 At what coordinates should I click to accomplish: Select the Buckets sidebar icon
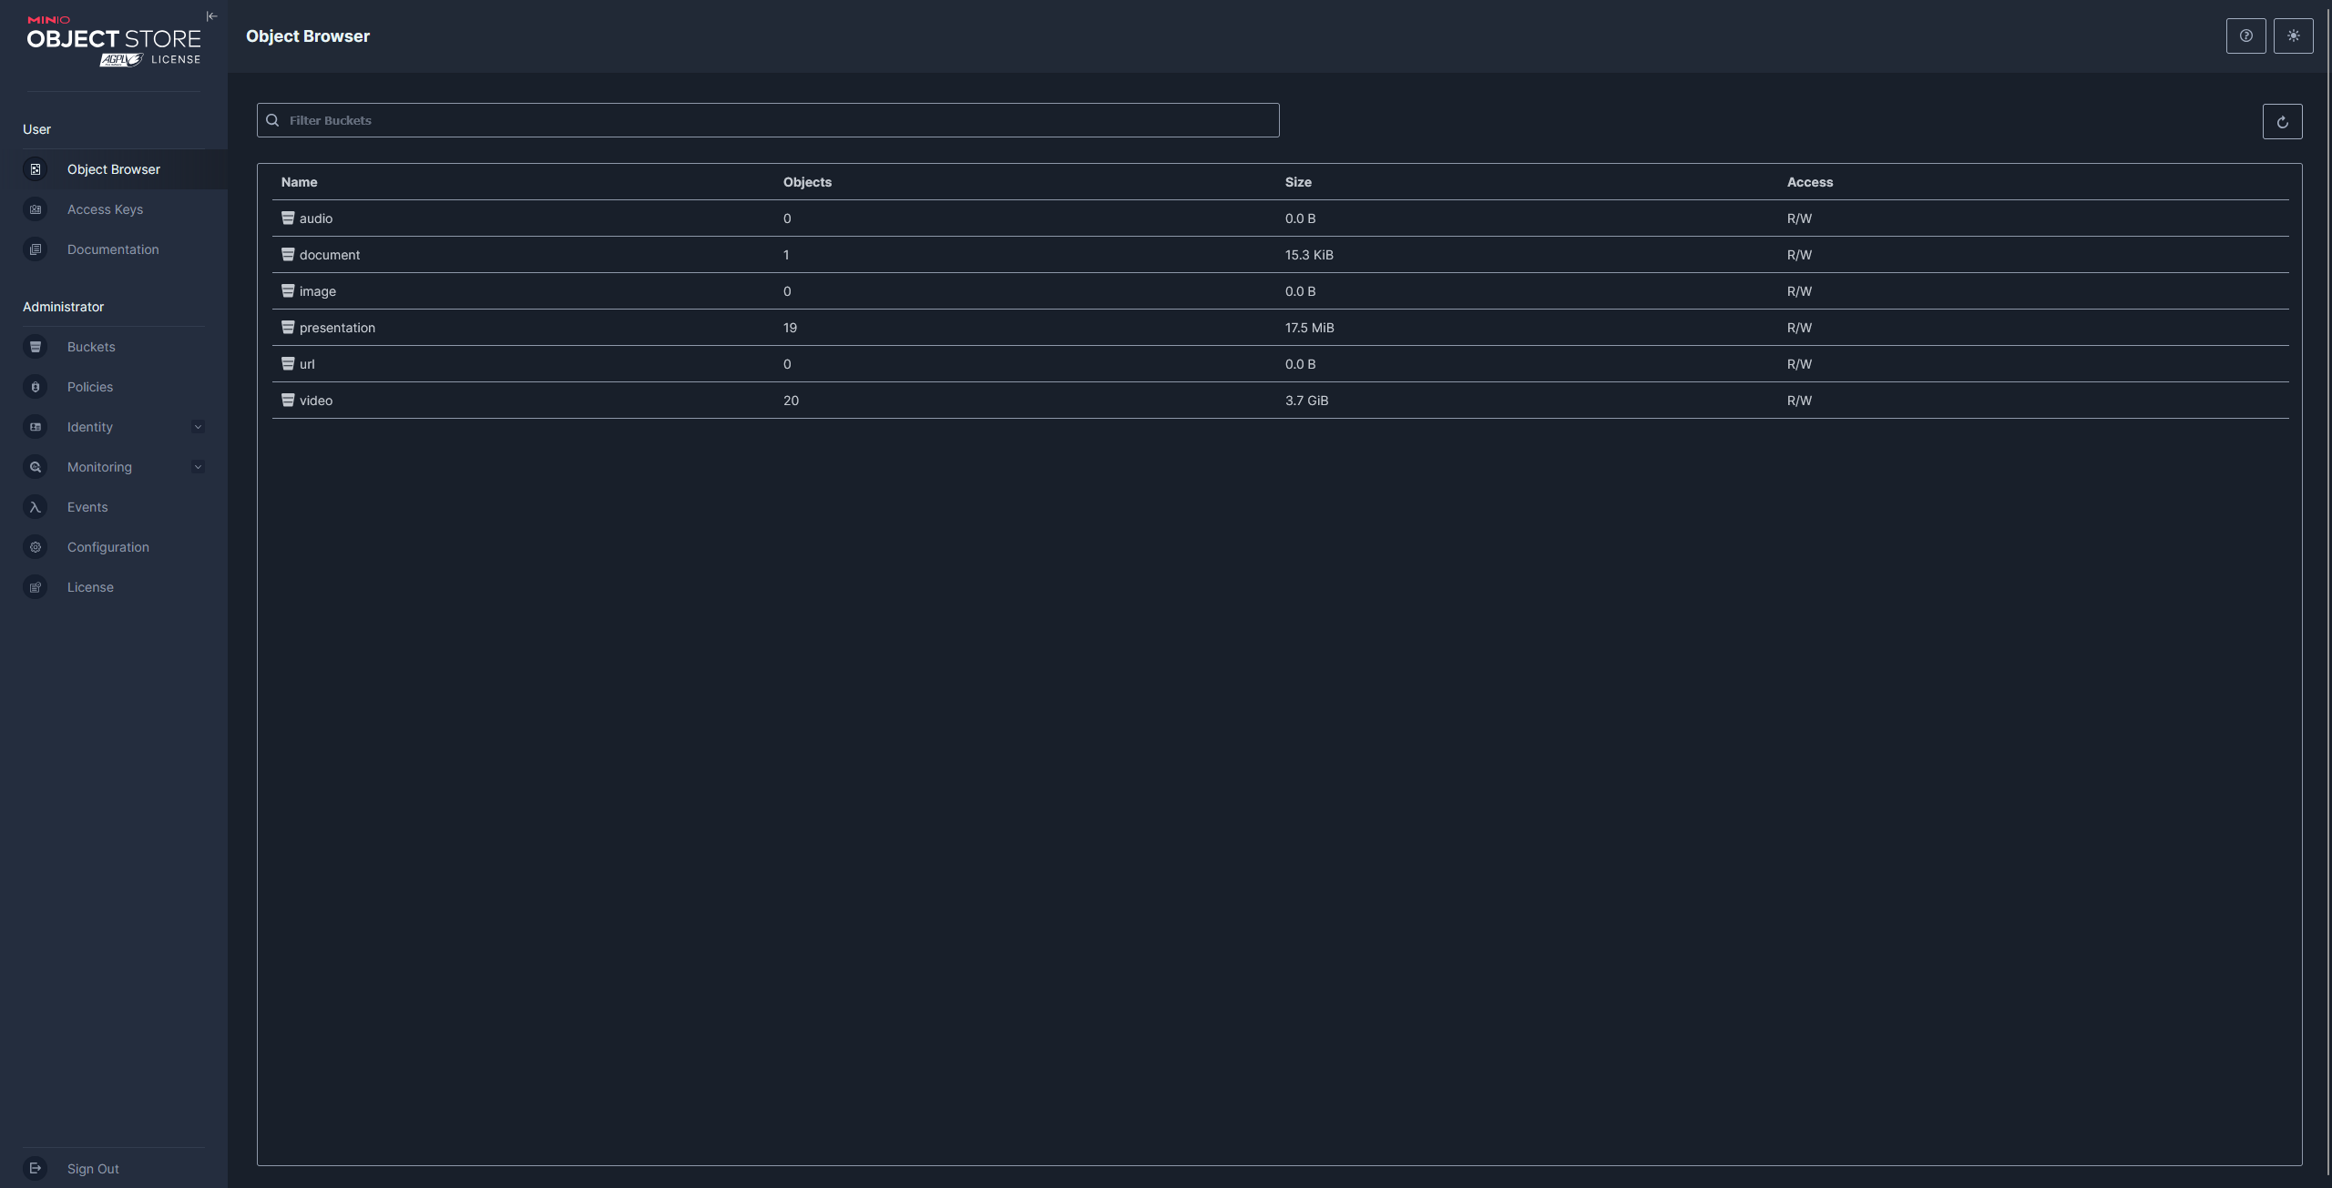(36, 347)
